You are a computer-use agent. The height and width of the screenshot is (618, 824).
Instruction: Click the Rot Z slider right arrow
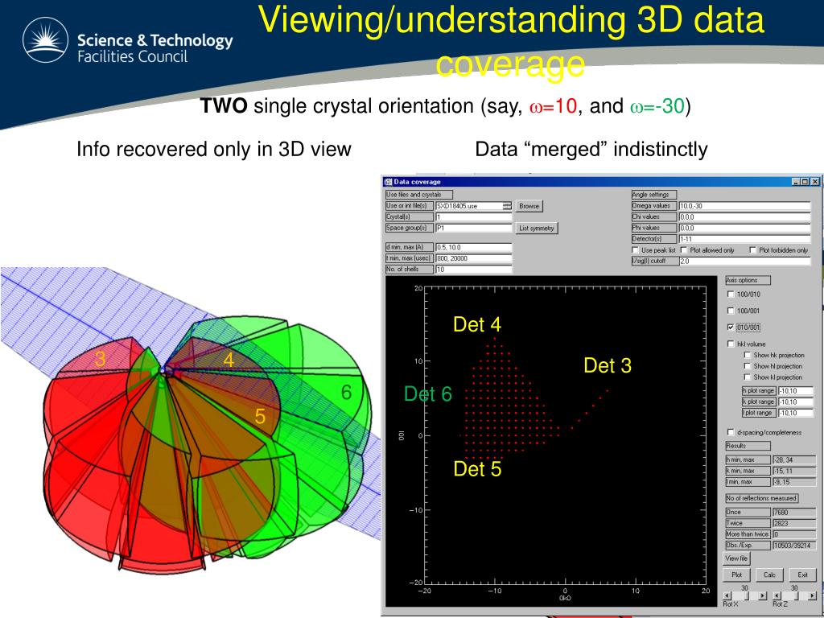[x=813, y=596]
